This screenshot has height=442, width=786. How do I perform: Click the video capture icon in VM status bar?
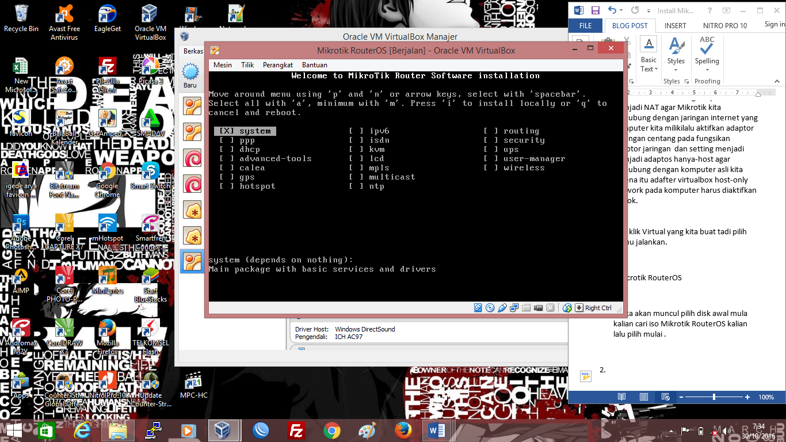(538, 308)
